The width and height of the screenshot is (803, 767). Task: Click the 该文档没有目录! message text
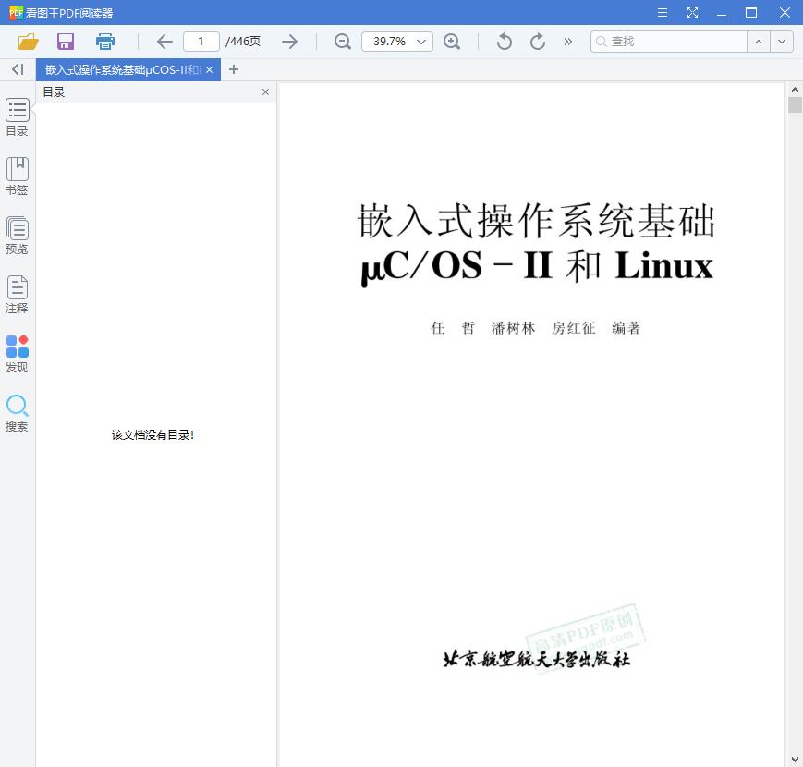152,435
